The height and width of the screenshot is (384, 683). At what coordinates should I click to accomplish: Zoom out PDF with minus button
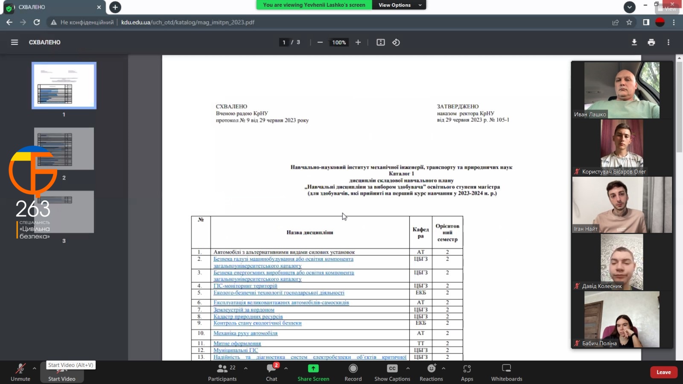click(x=320, y=42)
